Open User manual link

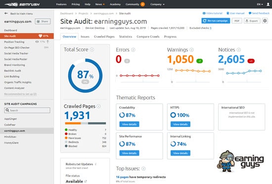point(235,13)
